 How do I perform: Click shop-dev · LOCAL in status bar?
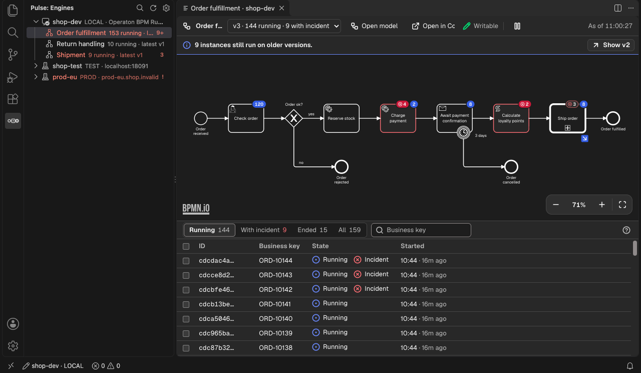point(53,366)
